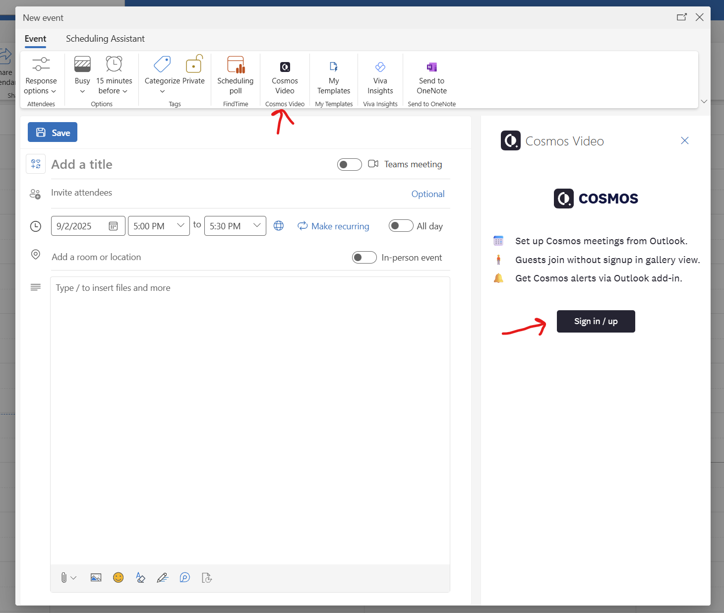
Task: Switch to Scheduling Assistant tab
Action: point(105,39)
